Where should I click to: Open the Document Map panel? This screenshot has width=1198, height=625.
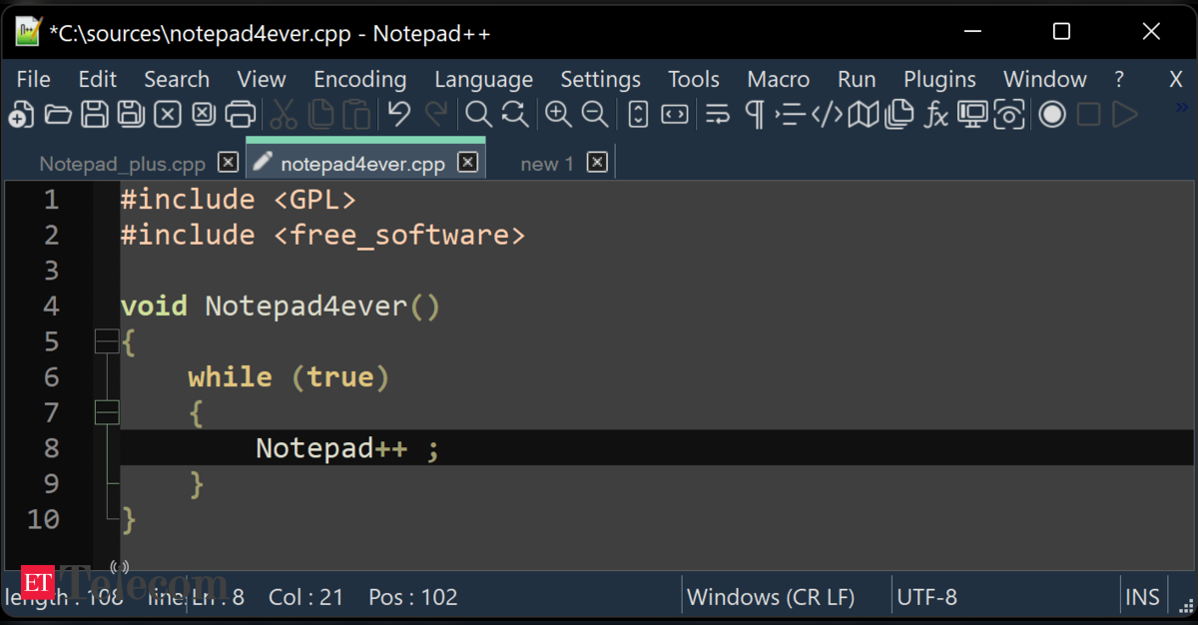863,115
